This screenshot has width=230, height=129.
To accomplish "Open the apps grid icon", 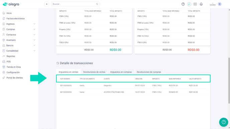I will click(195, 4).
